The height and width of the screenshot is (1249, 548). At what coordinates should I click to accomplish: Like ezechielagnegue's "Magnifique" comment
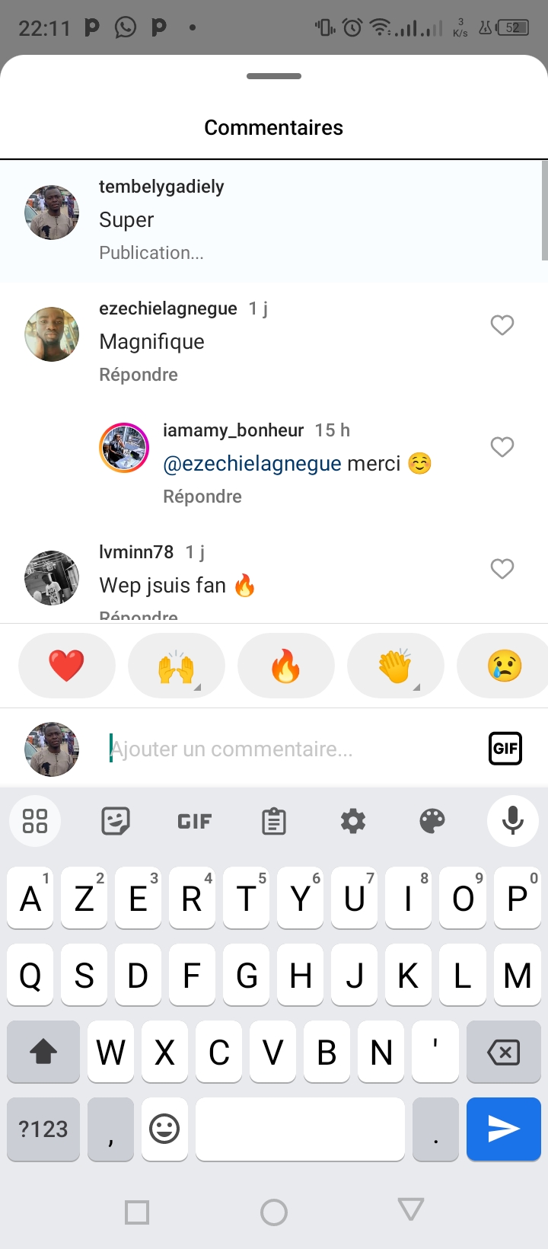pyautogui.click(x=502, y=325)
